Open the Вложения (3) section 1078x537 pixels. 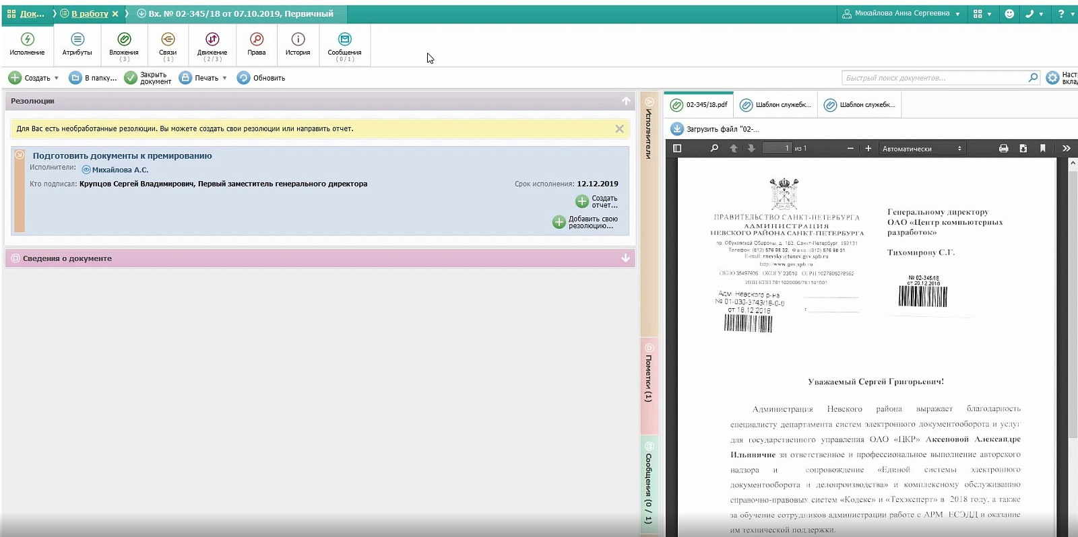[x=124, y=46]
